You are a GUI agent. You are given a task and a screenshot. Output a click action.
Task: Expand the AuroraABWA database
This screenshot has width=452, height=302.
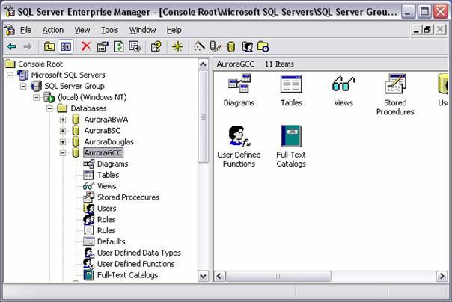tap(63, 120)
